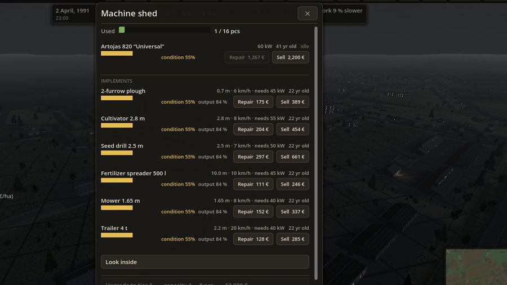Repair the Trailer 4 t
Screen dimensions: 507x285
(x=253, y=239)
